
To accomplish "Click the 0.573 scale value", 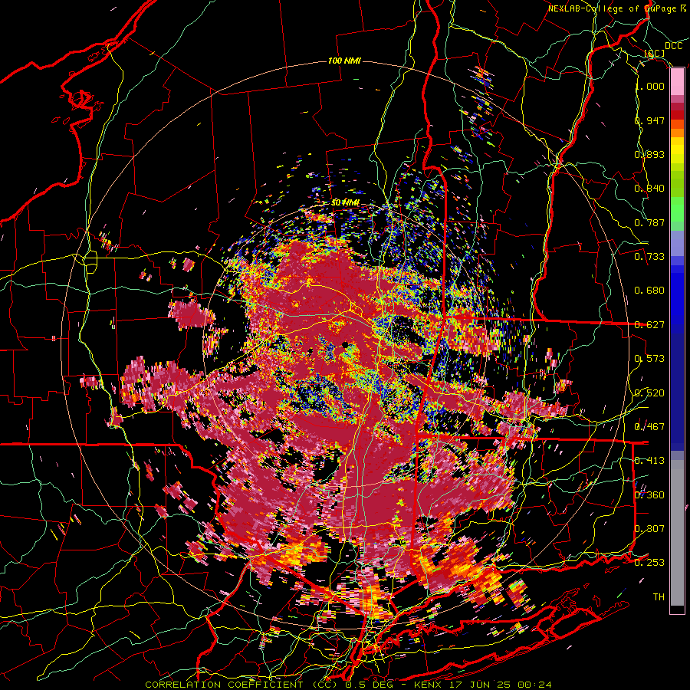I will [x=650, y=359].
